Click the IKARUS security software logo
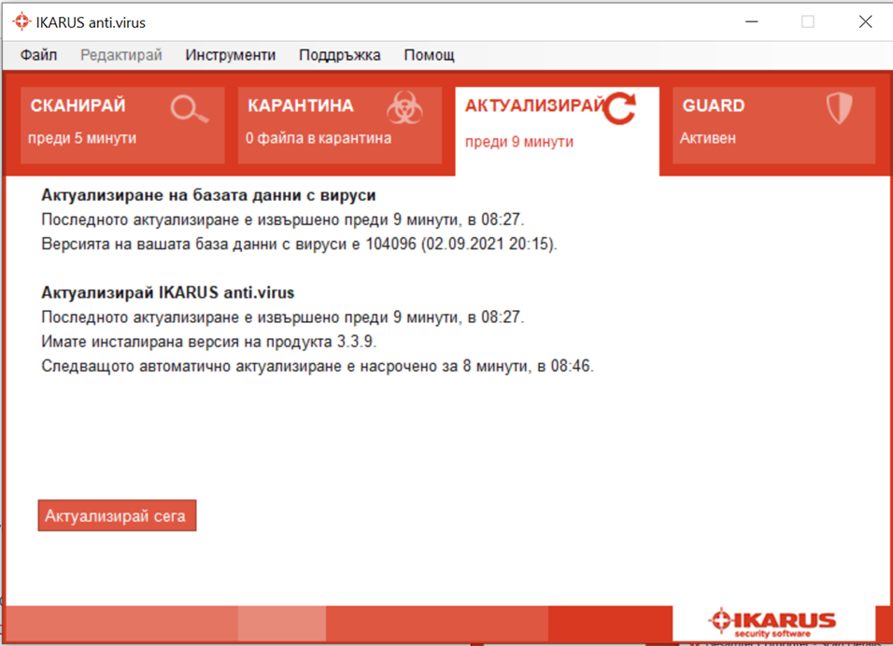The image size is (893, 646). (773, 622)
